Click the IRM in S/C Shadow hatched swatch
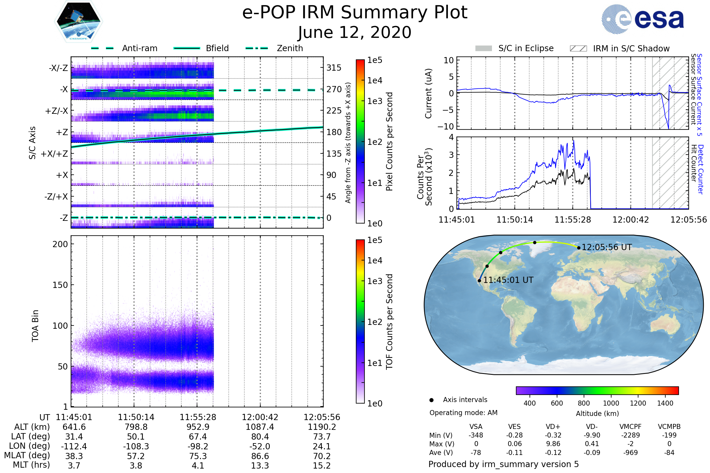This screenshot has height=473, width=710. point(578,48)
